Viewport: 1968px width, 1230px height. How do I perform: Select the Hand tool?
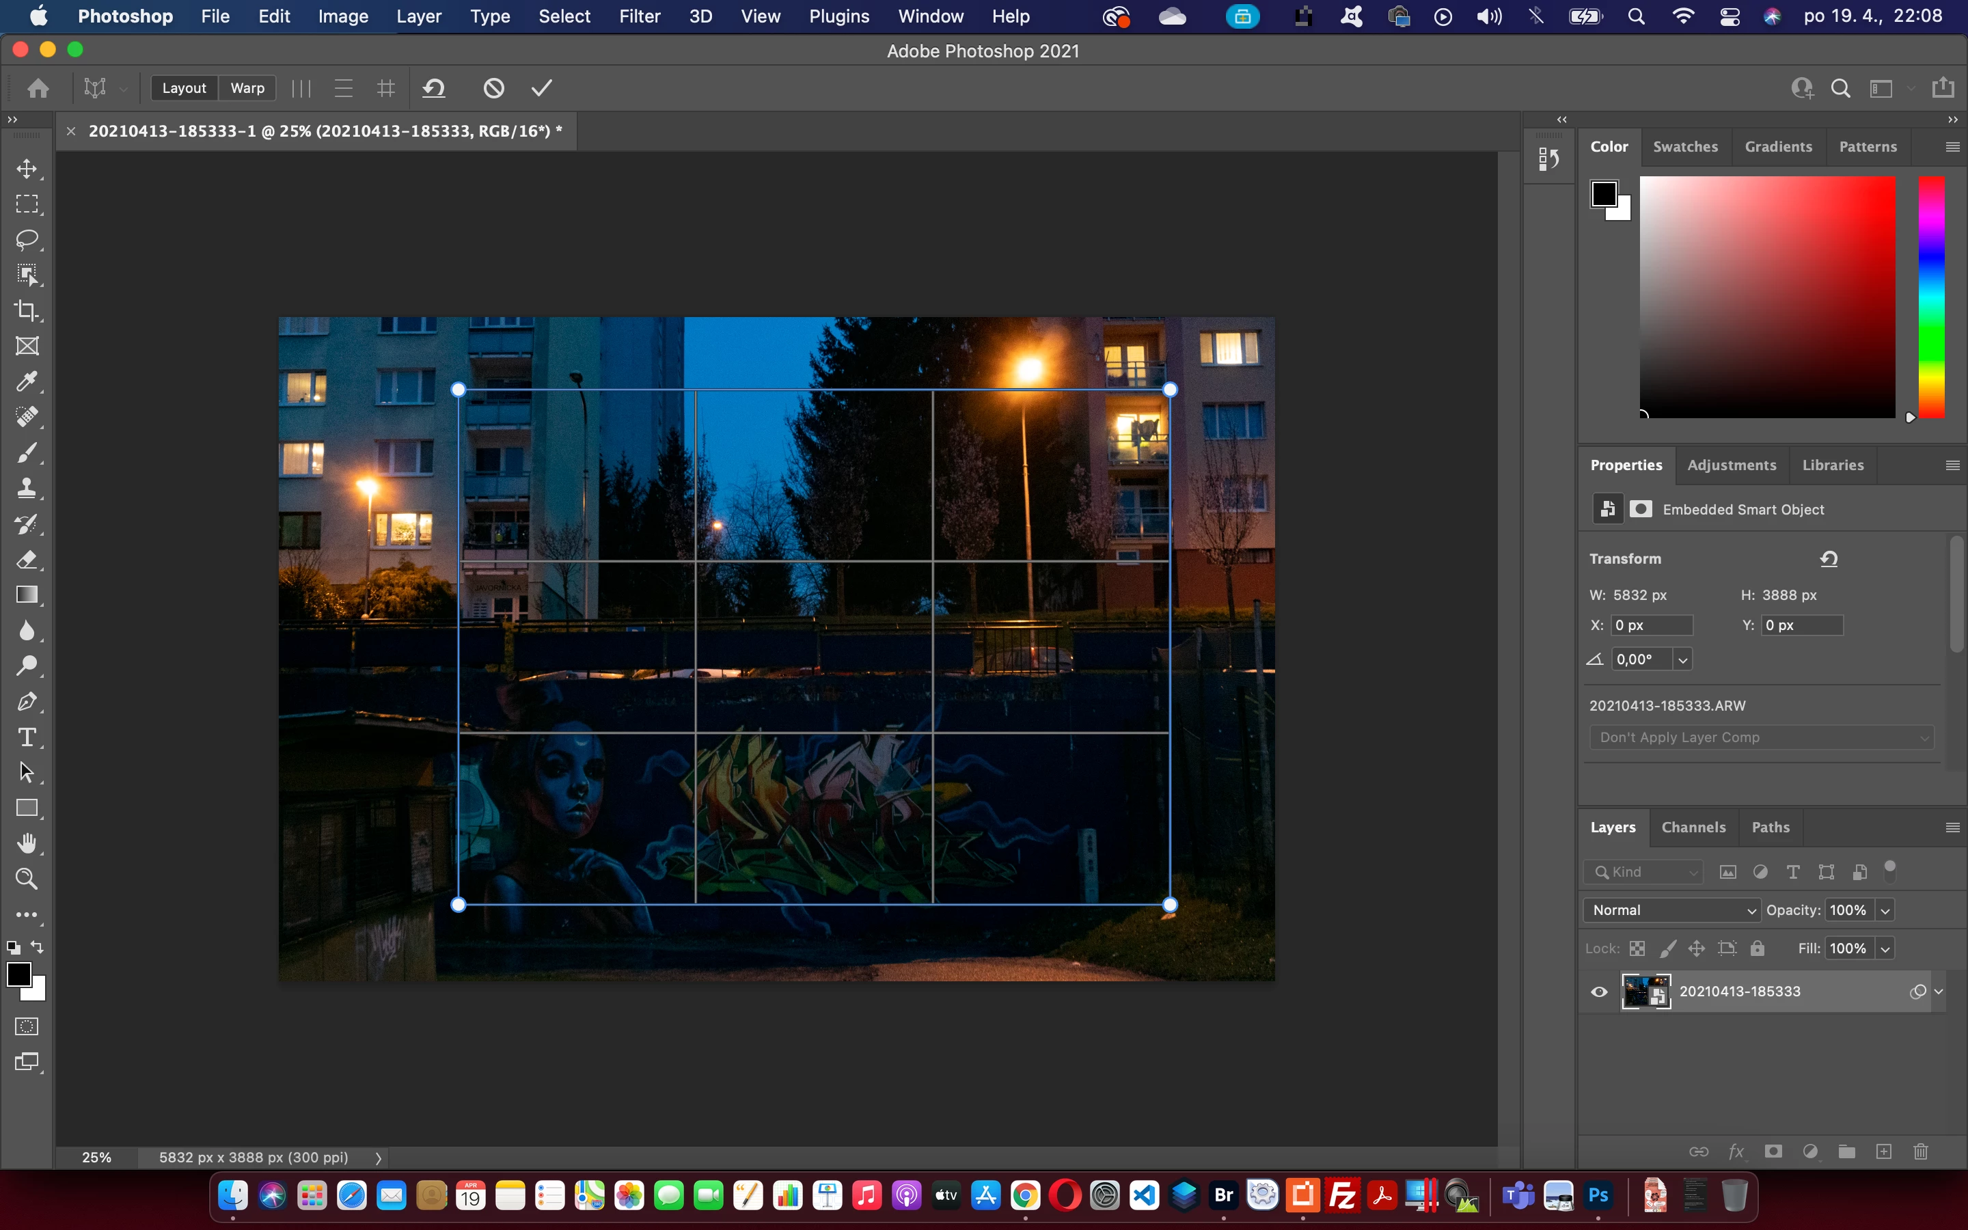(x=27, y=844)
